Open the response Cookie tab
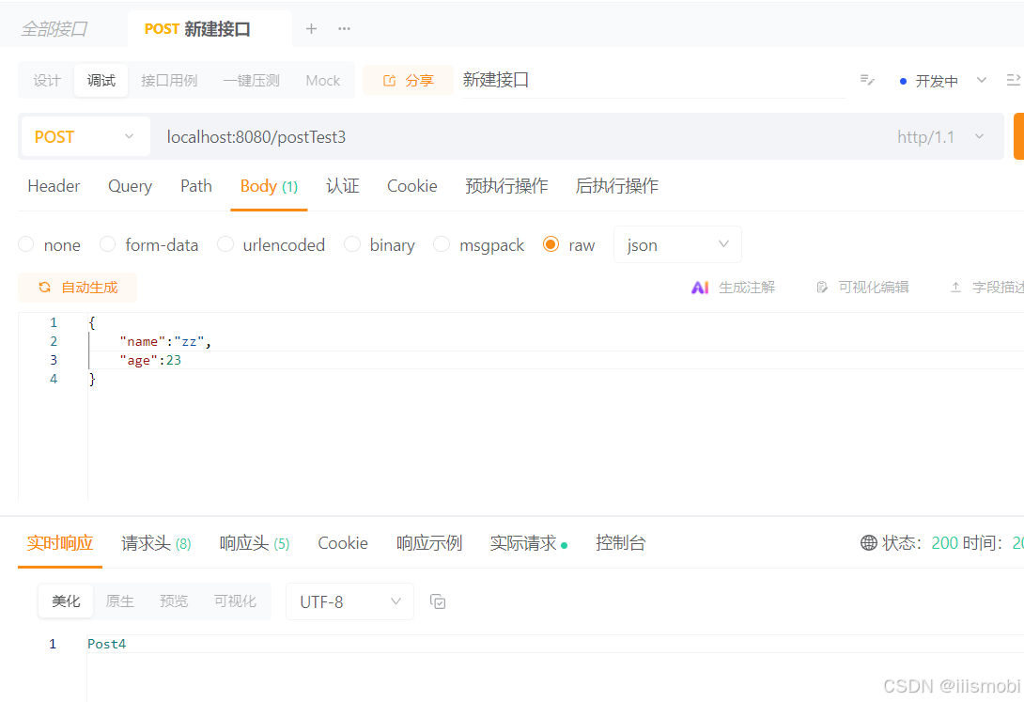This screenshot has width=1024, height=702. coord(343,542)
